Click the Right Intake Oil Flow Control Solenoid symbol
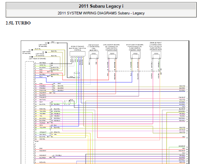Screen dimensions: 201x164 click(156, 55)
